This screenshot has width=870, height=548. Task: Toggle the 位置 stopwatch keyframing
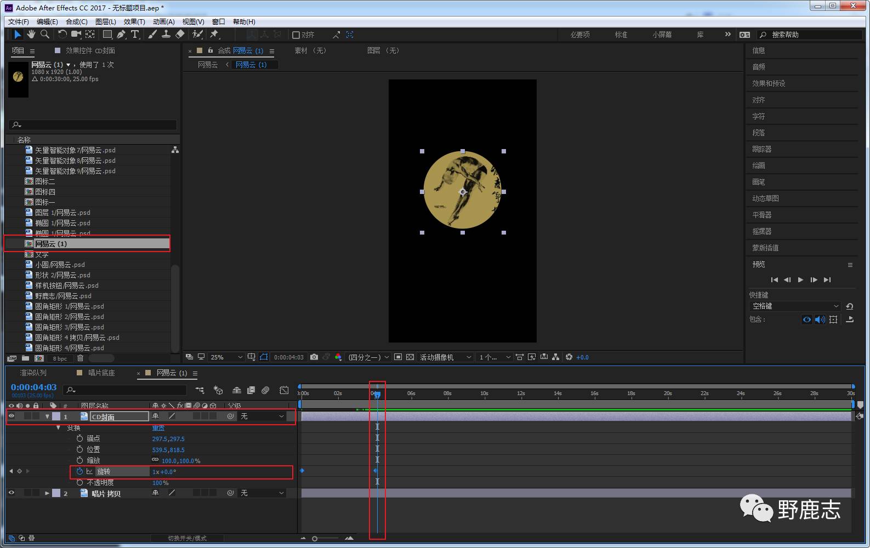pos(80,449)
